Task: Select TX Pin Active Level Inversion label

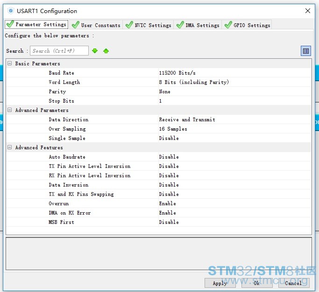Action: click(x=90, y=166)
